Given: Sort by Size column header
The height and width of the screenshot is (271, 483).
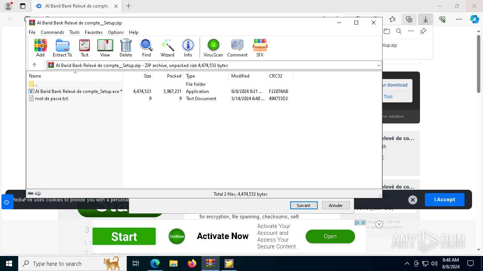Looking at the screenshot, I should pos(138,76).
